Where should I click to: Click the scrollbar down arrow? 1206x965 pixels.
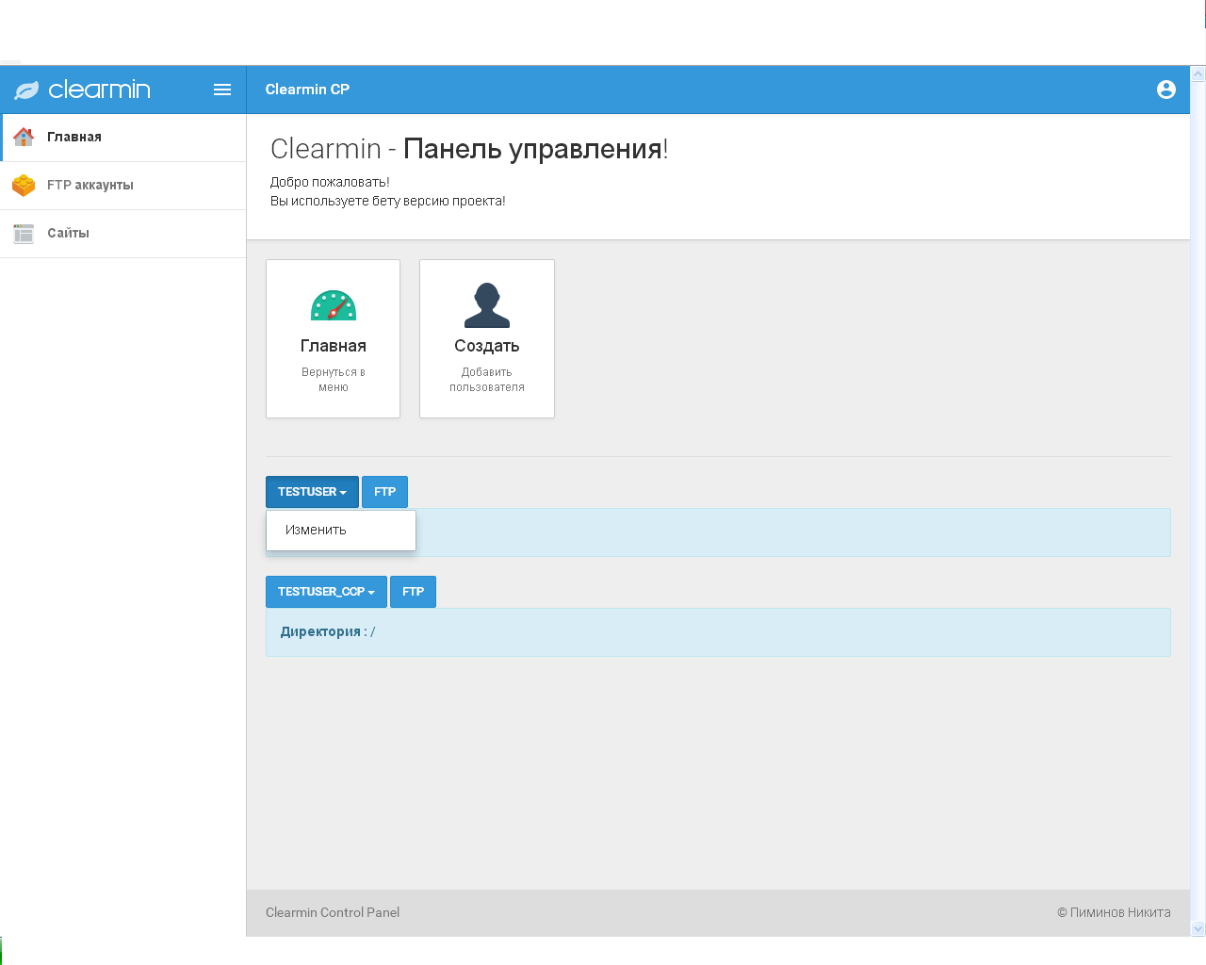(x=1198, y=928)
